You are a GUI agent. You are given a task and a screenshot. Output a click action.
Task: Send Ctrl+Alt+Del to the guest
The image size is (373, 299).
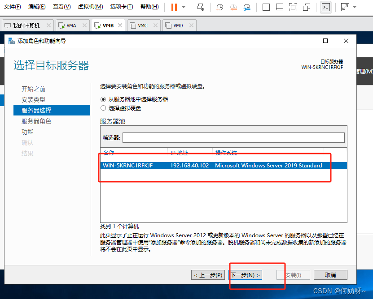pos(202,7)
